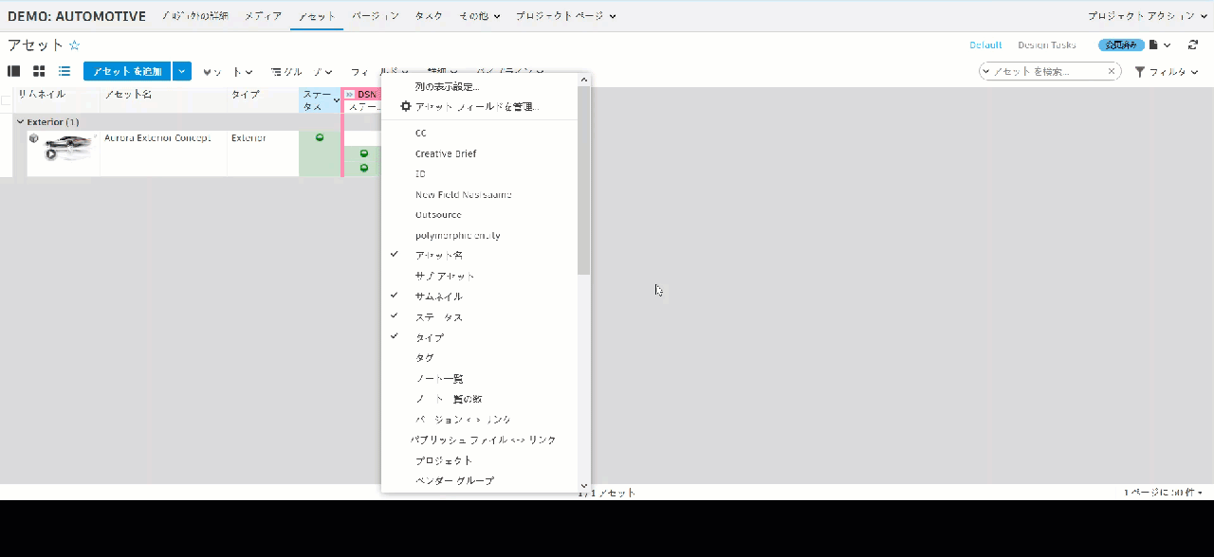Choose the detailed list view icon
The width and height of the screenshot is (1214, 557).
pyautogui.click(x=13, y=71)
